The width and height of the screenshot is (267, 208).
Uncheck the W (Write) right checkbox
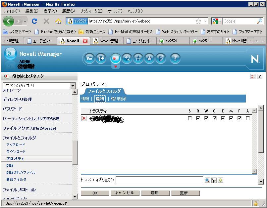tap(206, 118)
